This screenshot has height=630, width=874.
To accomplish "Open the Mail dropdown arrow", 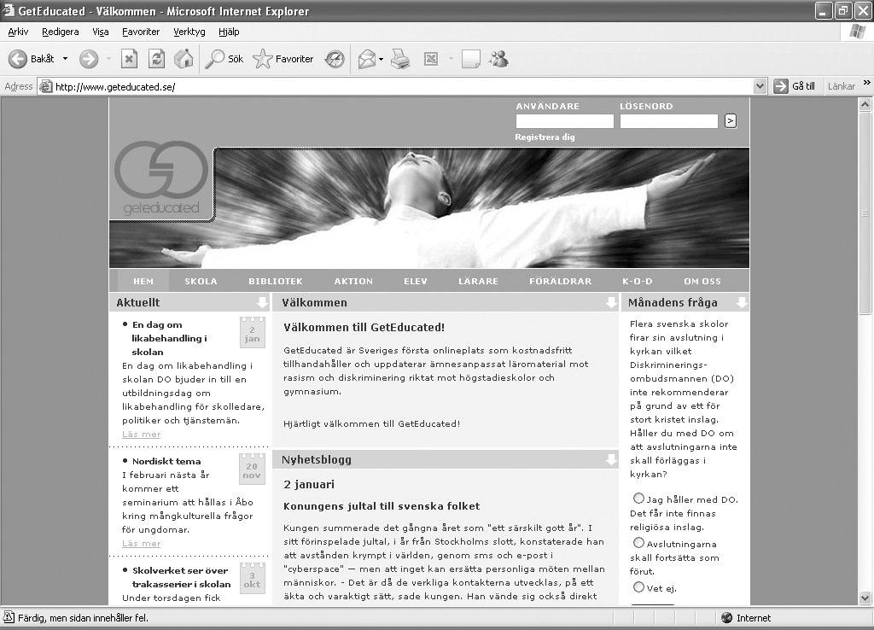I will click(382, 59).
